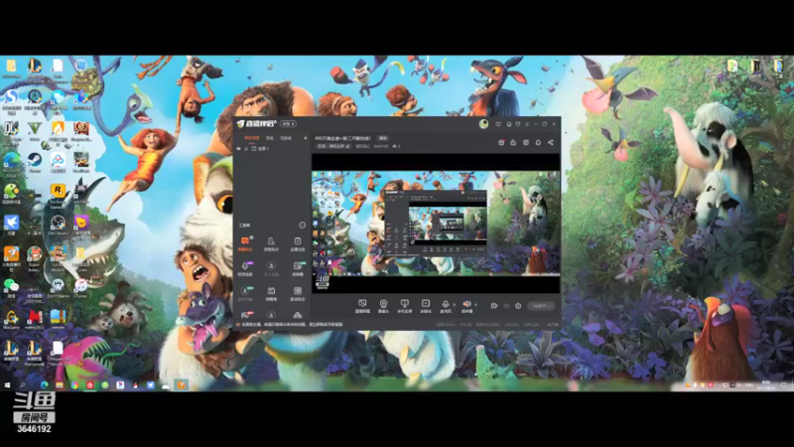Expand the speaker options arrow
The width and height of the screenshot is (794, 447).
pos(475,305)
